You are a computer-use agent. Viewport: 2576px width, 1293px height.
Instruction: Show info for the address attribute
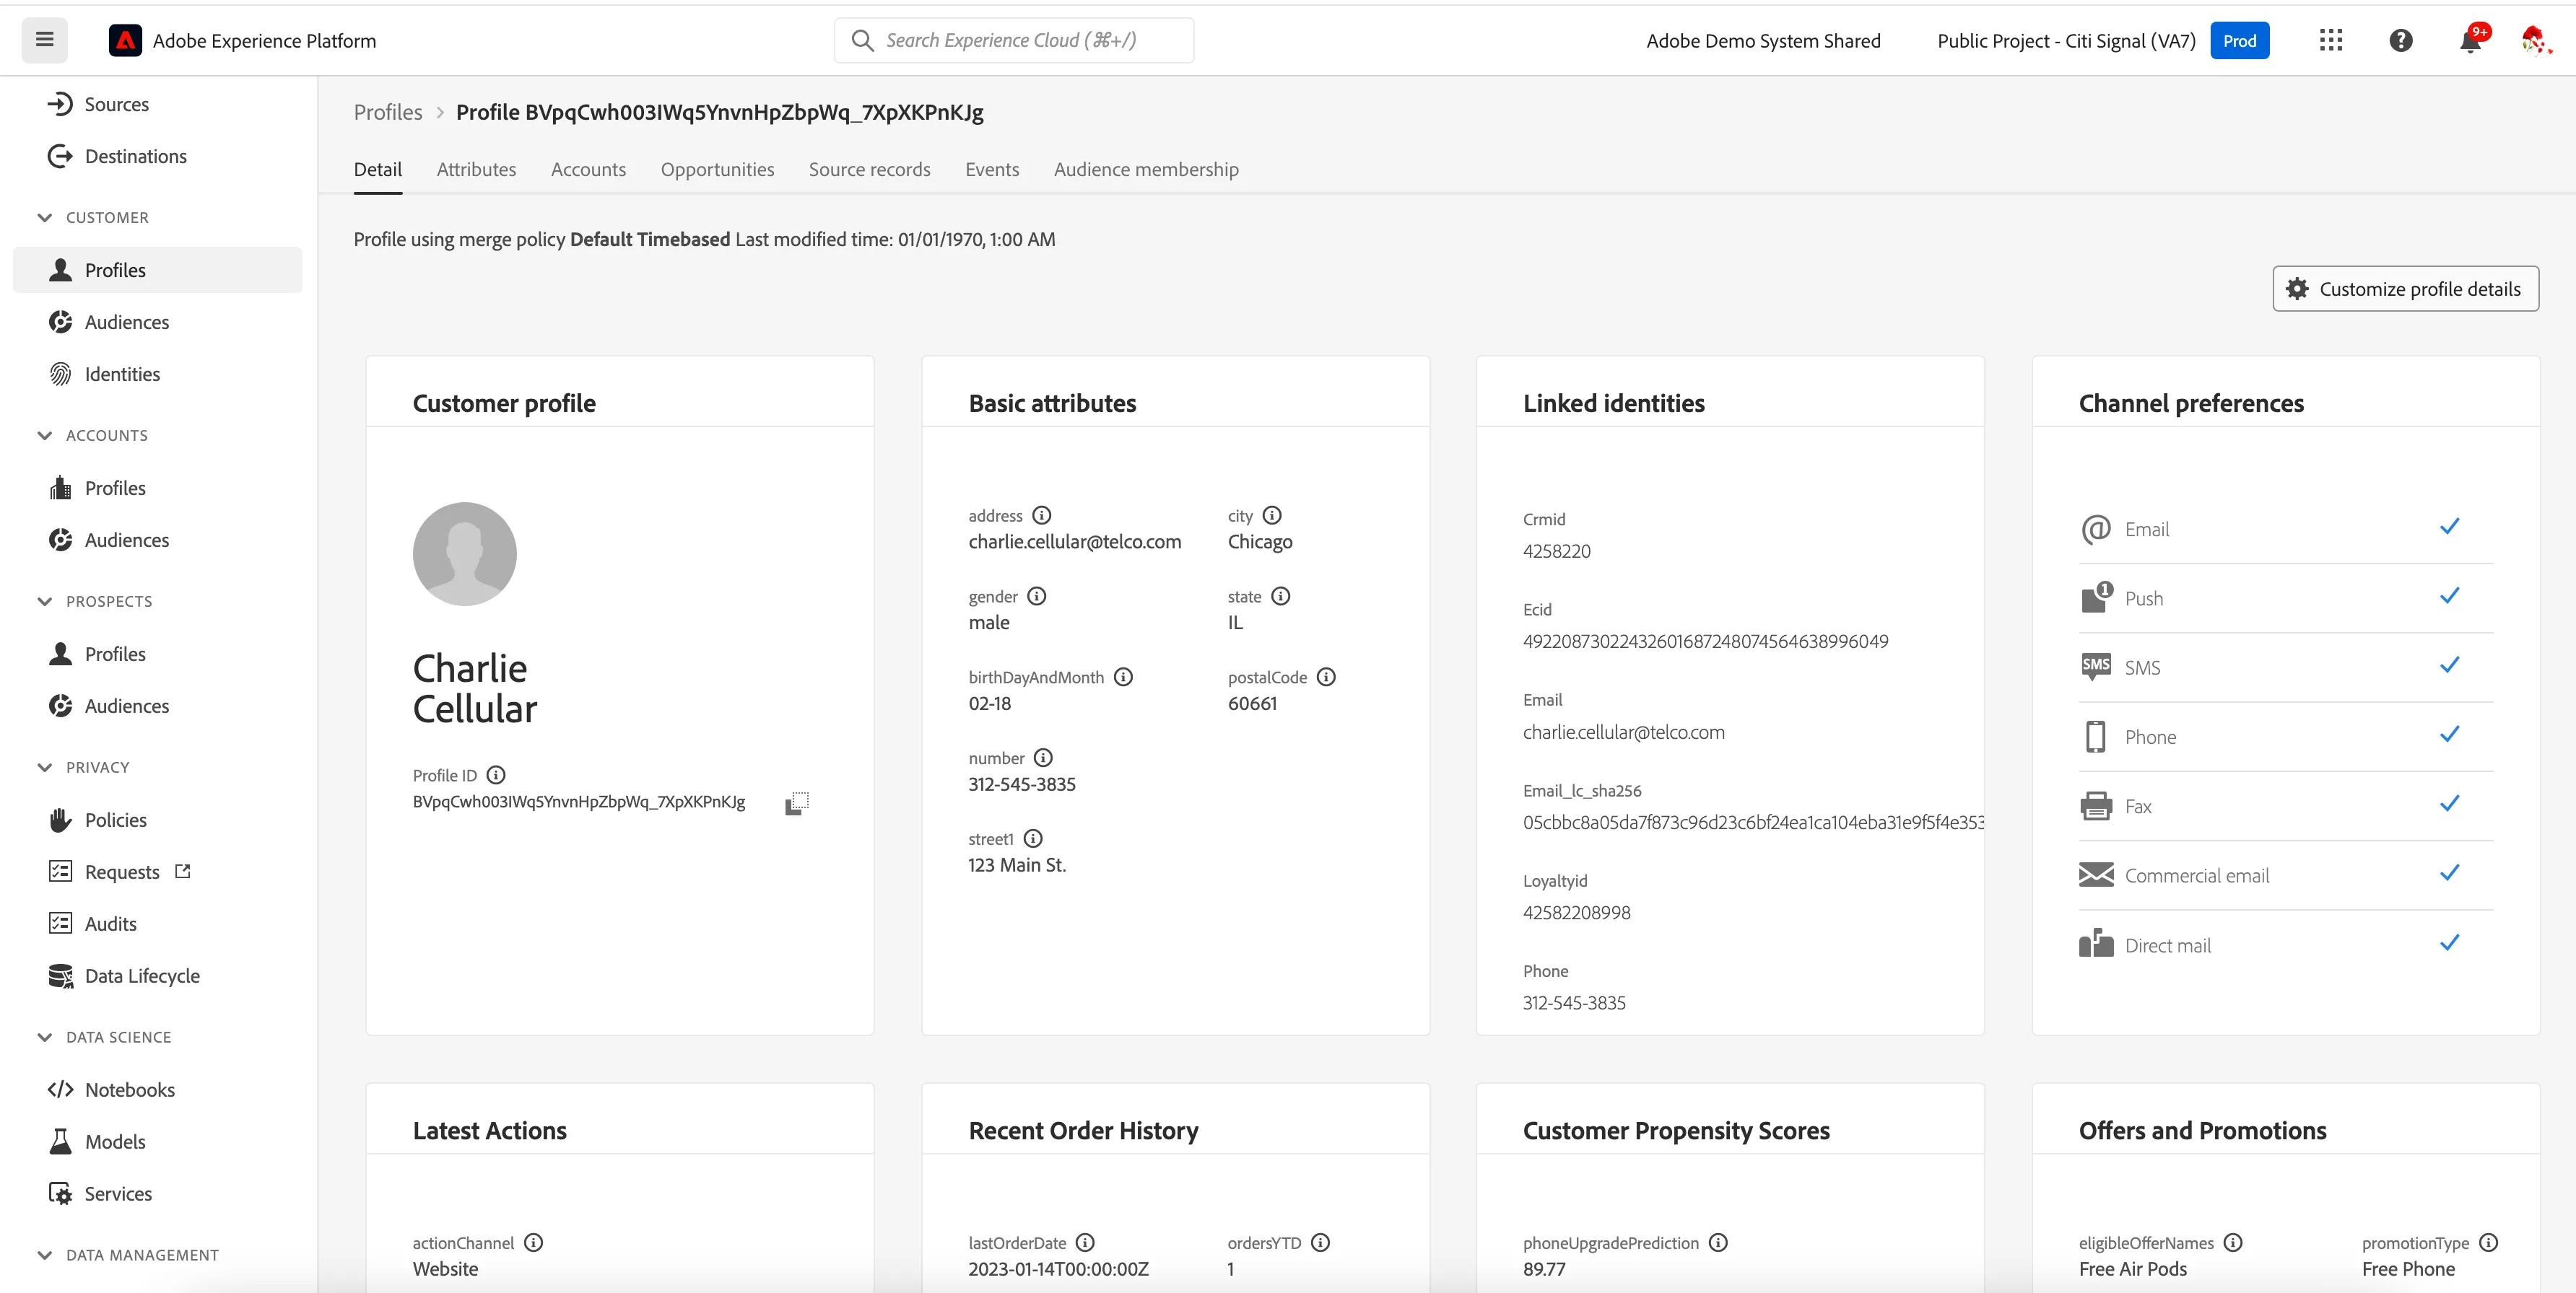pos(1042,516)
